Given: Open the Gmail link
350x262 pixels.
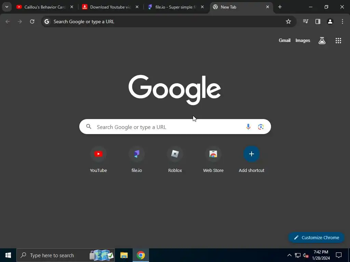Looking at the screenshot, I should point(285,40).
